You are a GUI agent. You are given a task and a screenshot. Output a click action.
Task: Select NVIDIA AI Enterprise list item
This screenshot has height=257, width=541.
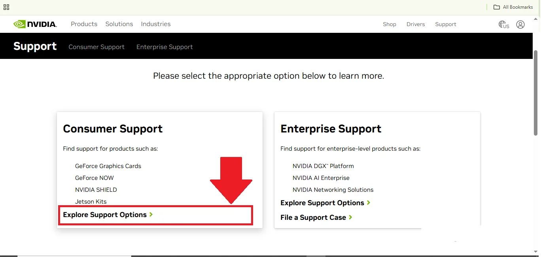coord(321,178)
